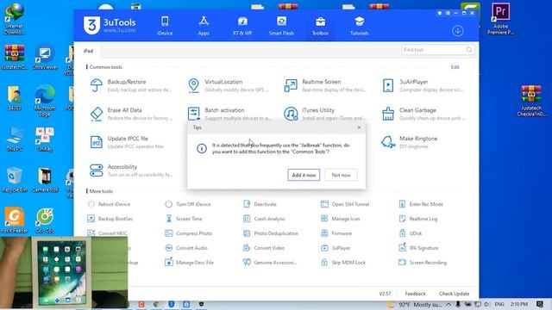Image resolution: width=552 pixels, height=310 pixels.
Task: Open This PC desktop icon
Action: point(15,139)
